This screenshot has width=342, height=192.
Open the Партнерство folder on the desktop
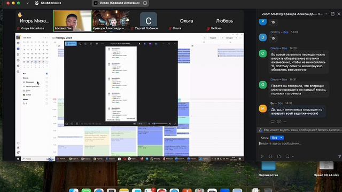coord(268,168)
